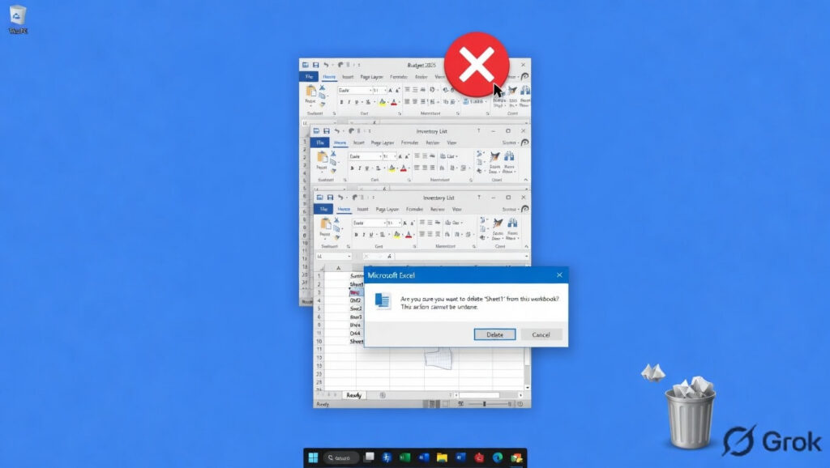Open the This PC desktop icon
The width and height of the screenshot is (830, 468).
16,16
